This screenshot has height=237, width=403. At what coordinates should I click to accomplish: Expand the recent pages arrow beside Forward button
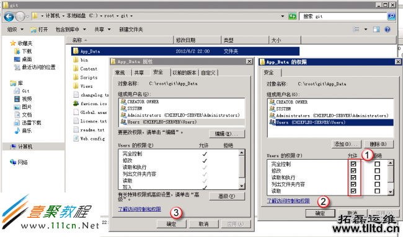pyautogui.click(x=27, y=17)
